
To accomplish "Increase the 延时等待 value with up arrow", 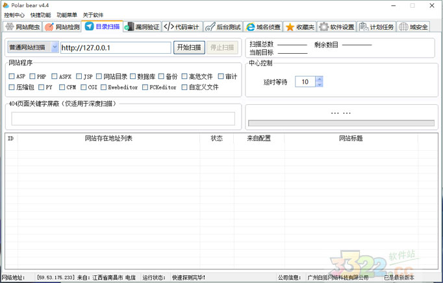I will (319, 79).
